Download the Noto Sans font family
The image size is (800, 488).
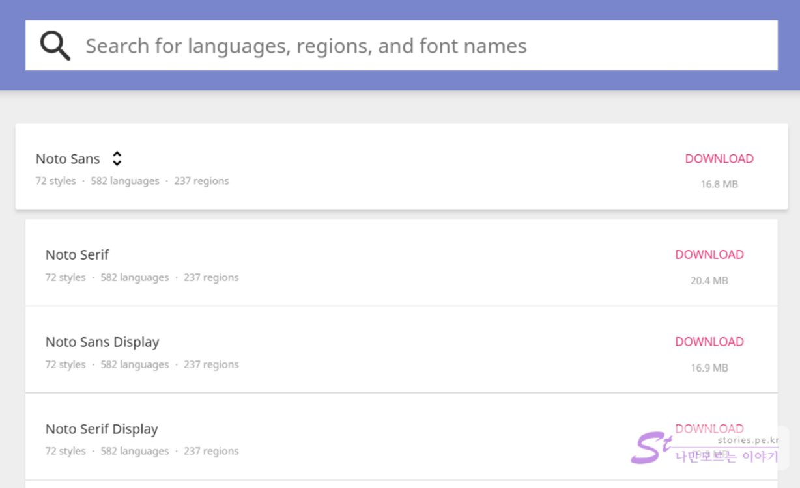click(719, 159)
